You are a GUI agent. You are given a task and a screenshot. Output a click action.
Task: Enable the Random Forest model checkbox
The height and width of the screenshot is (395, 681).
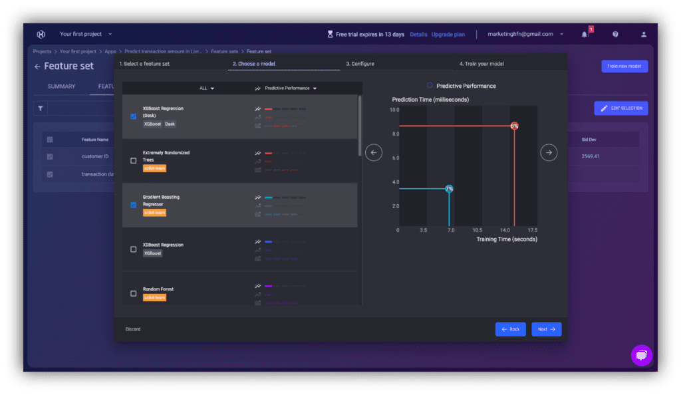(x=134, y=293)
